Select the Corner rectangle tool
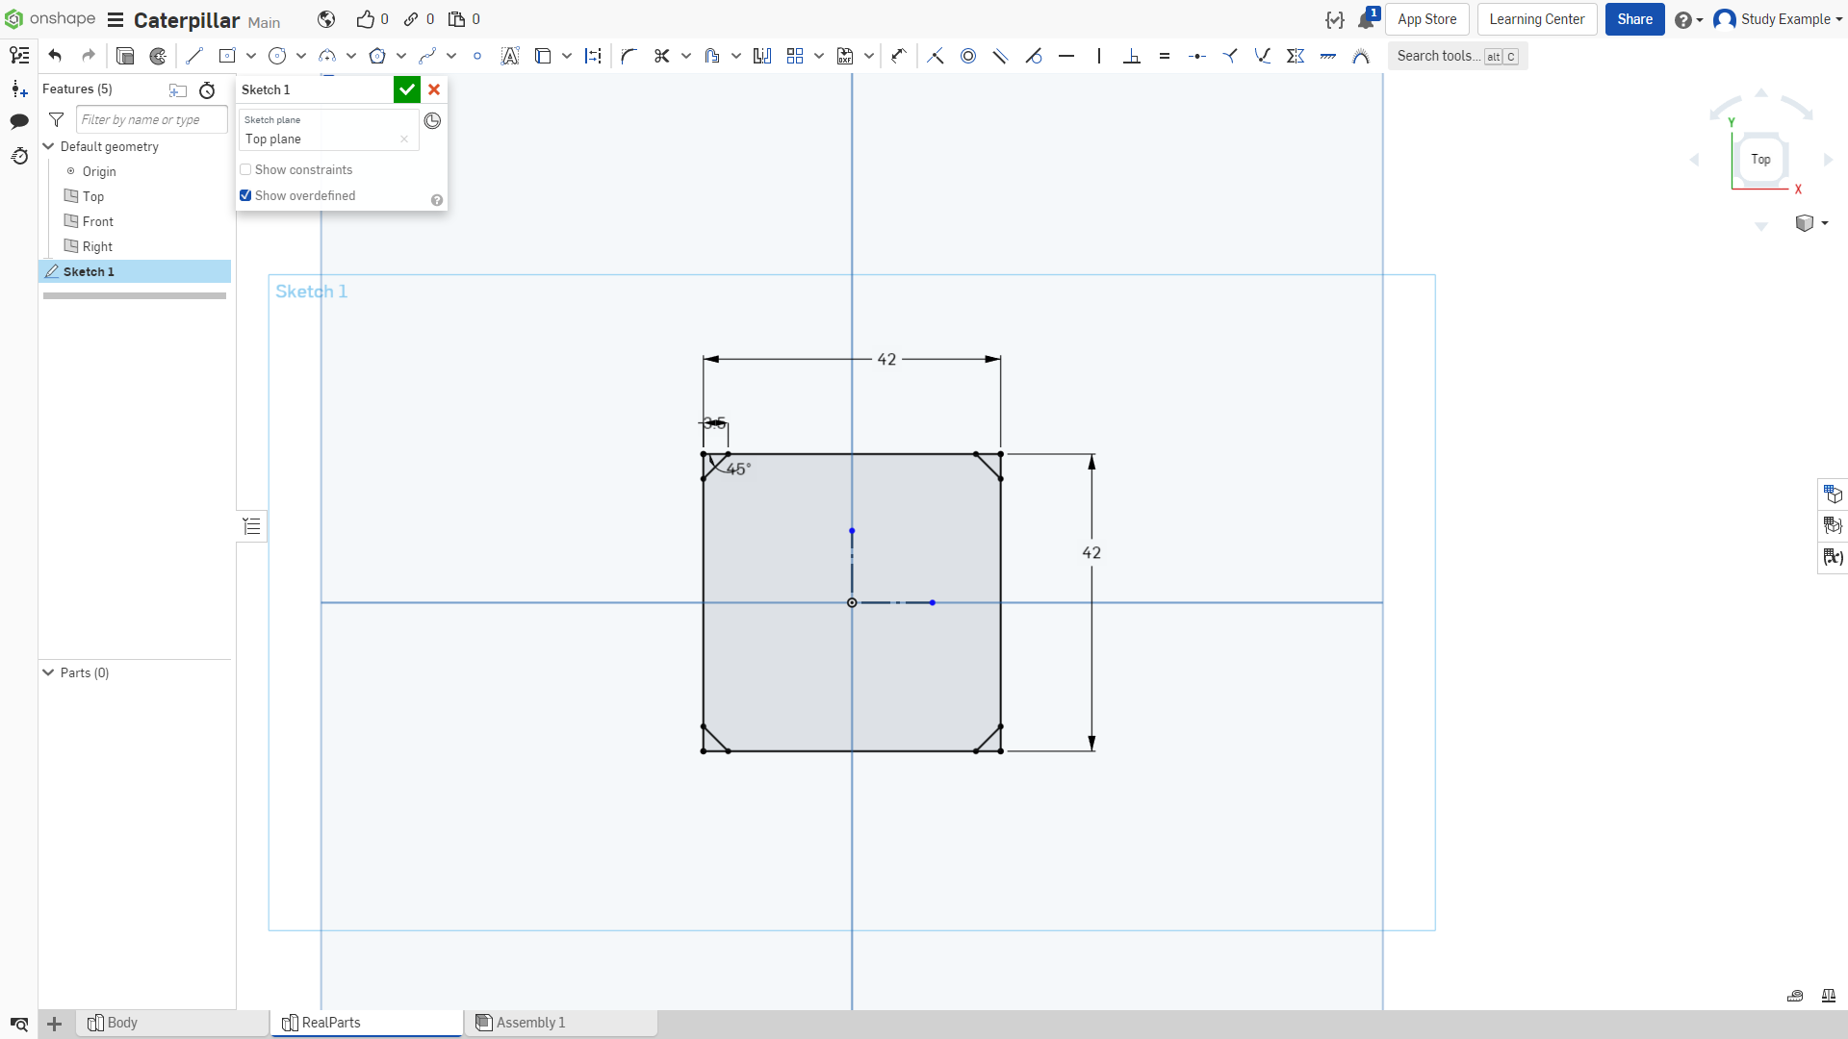Screen dimensions: 1848x1039 [227, 56]
